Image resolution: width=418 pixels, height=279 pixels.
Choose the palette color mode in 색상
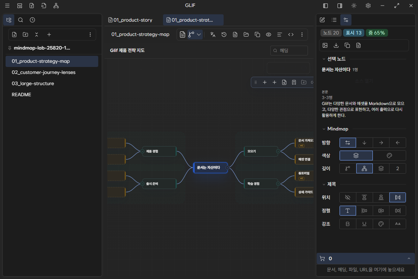[389, 156]
